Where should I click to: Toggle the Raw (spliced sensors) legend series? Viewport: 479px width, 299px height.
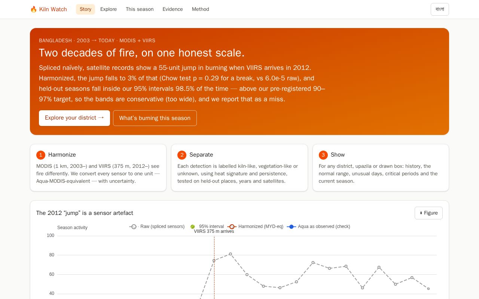[x=157, y=226]
